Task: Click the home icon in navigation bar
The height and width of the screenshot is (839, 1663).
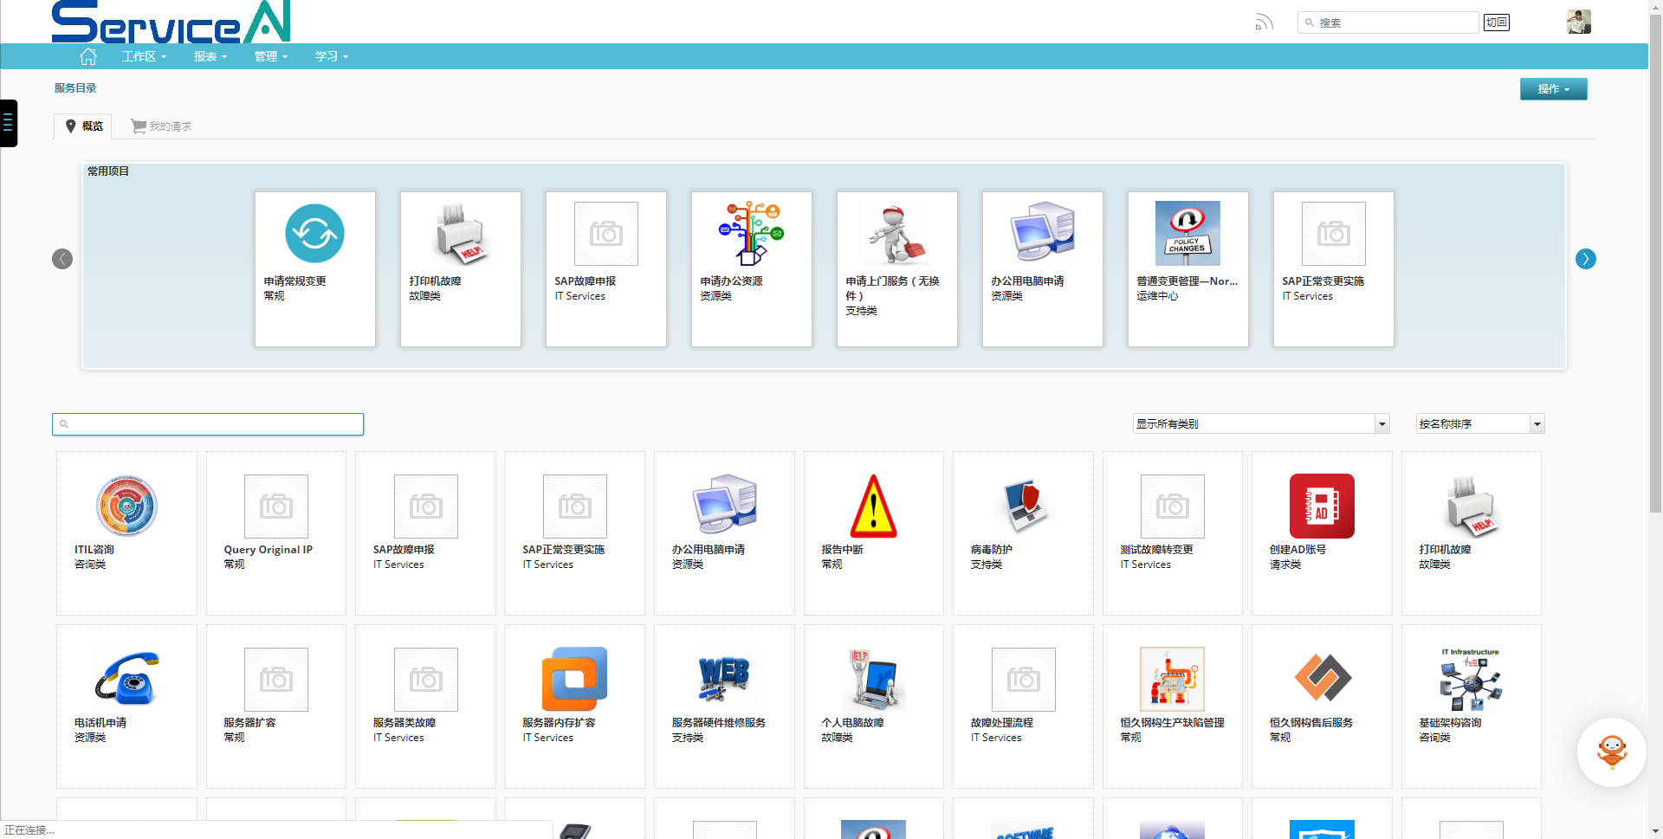Action: coord(87,57)
